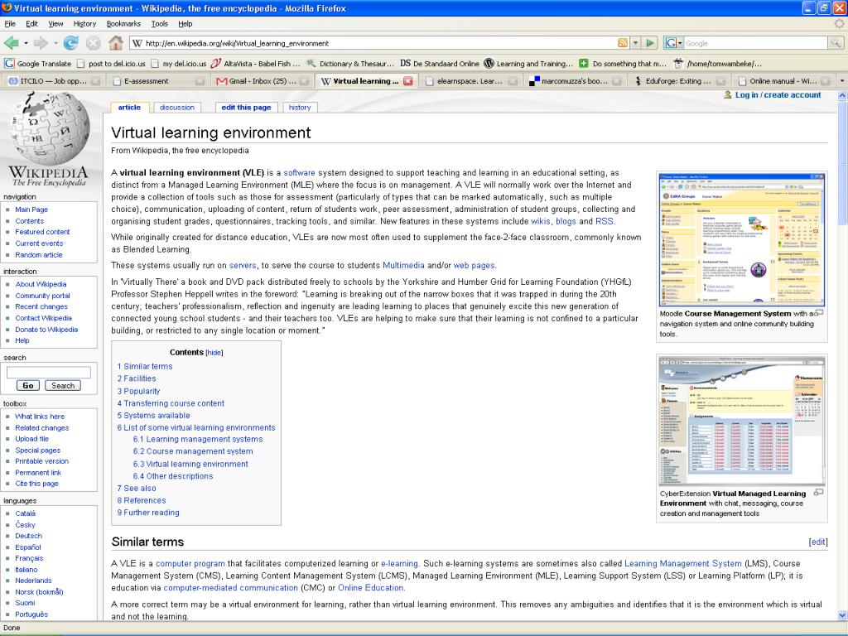Open the File menu

10,24
